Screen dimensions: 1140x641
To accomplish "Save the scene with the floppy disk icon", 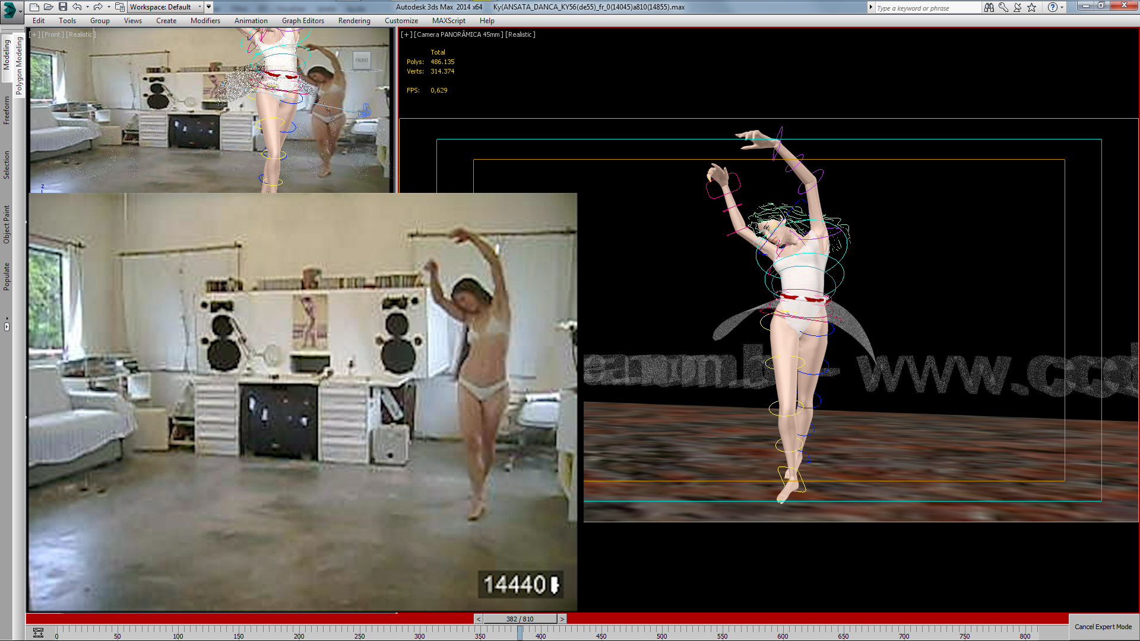I will pos(63,7).
